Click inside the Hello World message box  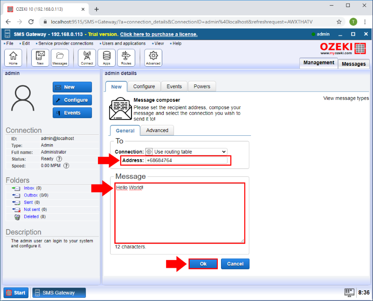(180, 213)
